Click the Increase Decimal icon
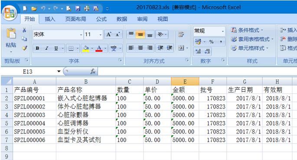This screenshot has width=297, height=160. (198, 51)
